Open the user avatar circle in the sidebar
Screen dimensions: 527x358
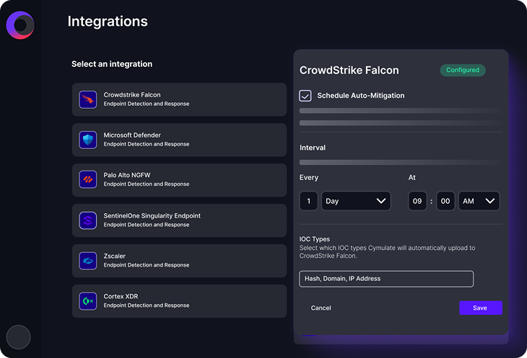[x=19, y=337]
